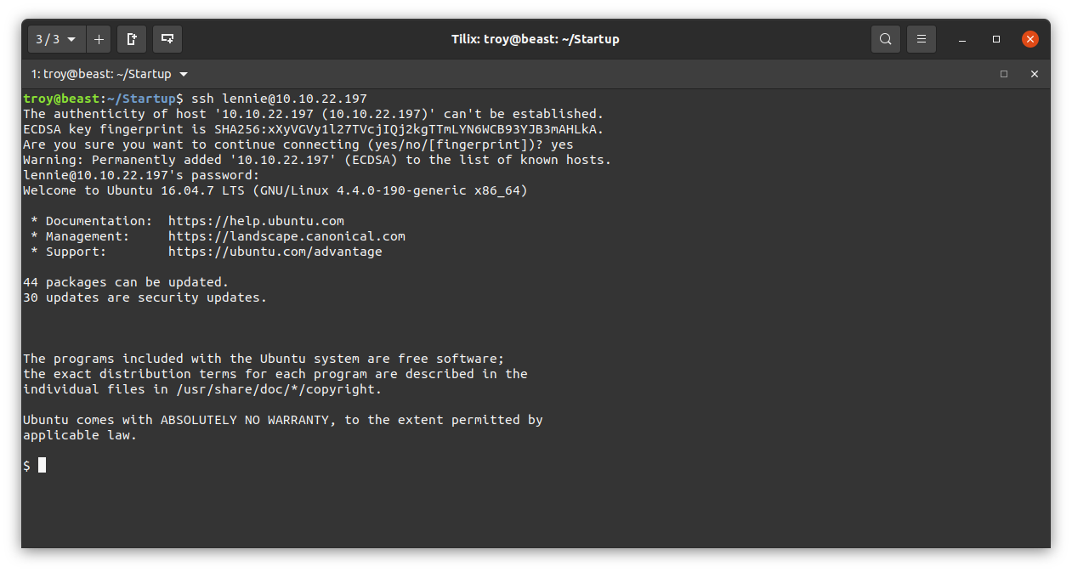
Task: Close the Tilix window
Action: (1030, 39)
